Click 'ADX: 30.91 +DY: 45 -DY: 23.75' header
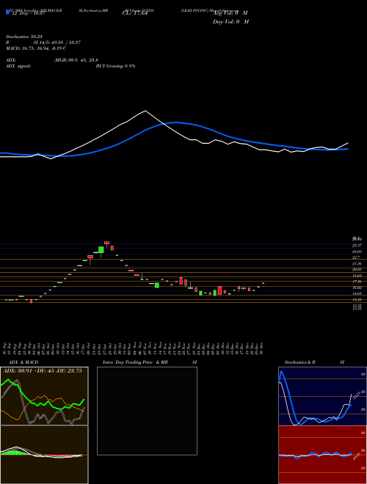 [43, 371]
